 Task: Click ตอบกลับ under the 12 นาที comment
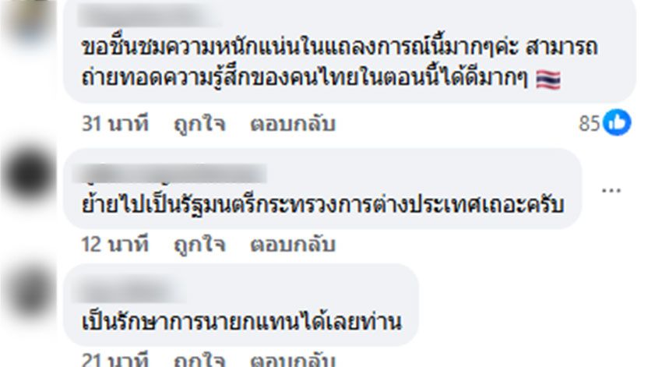[x=293, y=245]
